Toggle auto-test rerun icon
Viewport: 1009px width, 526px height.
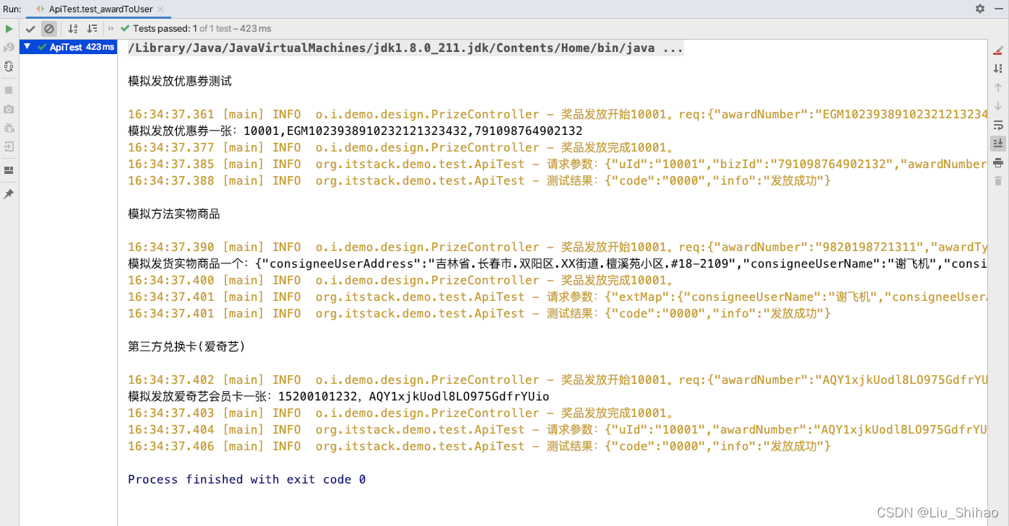pyautogui.click(x=9, y=66)
